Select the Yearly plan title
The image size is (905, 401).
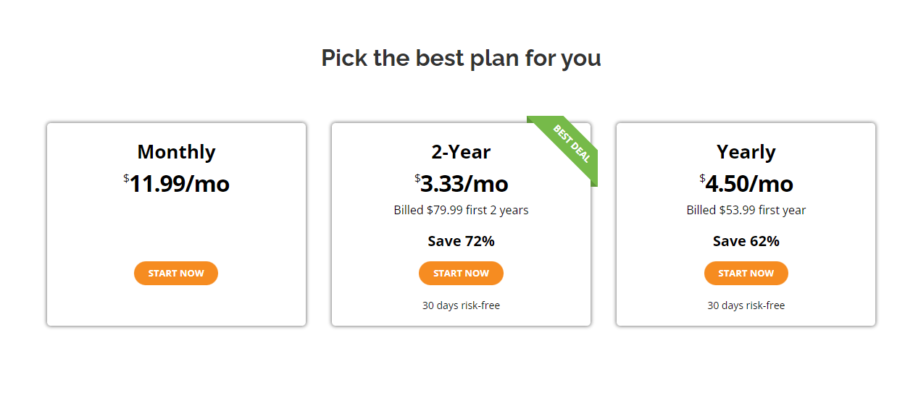[746, 152]
